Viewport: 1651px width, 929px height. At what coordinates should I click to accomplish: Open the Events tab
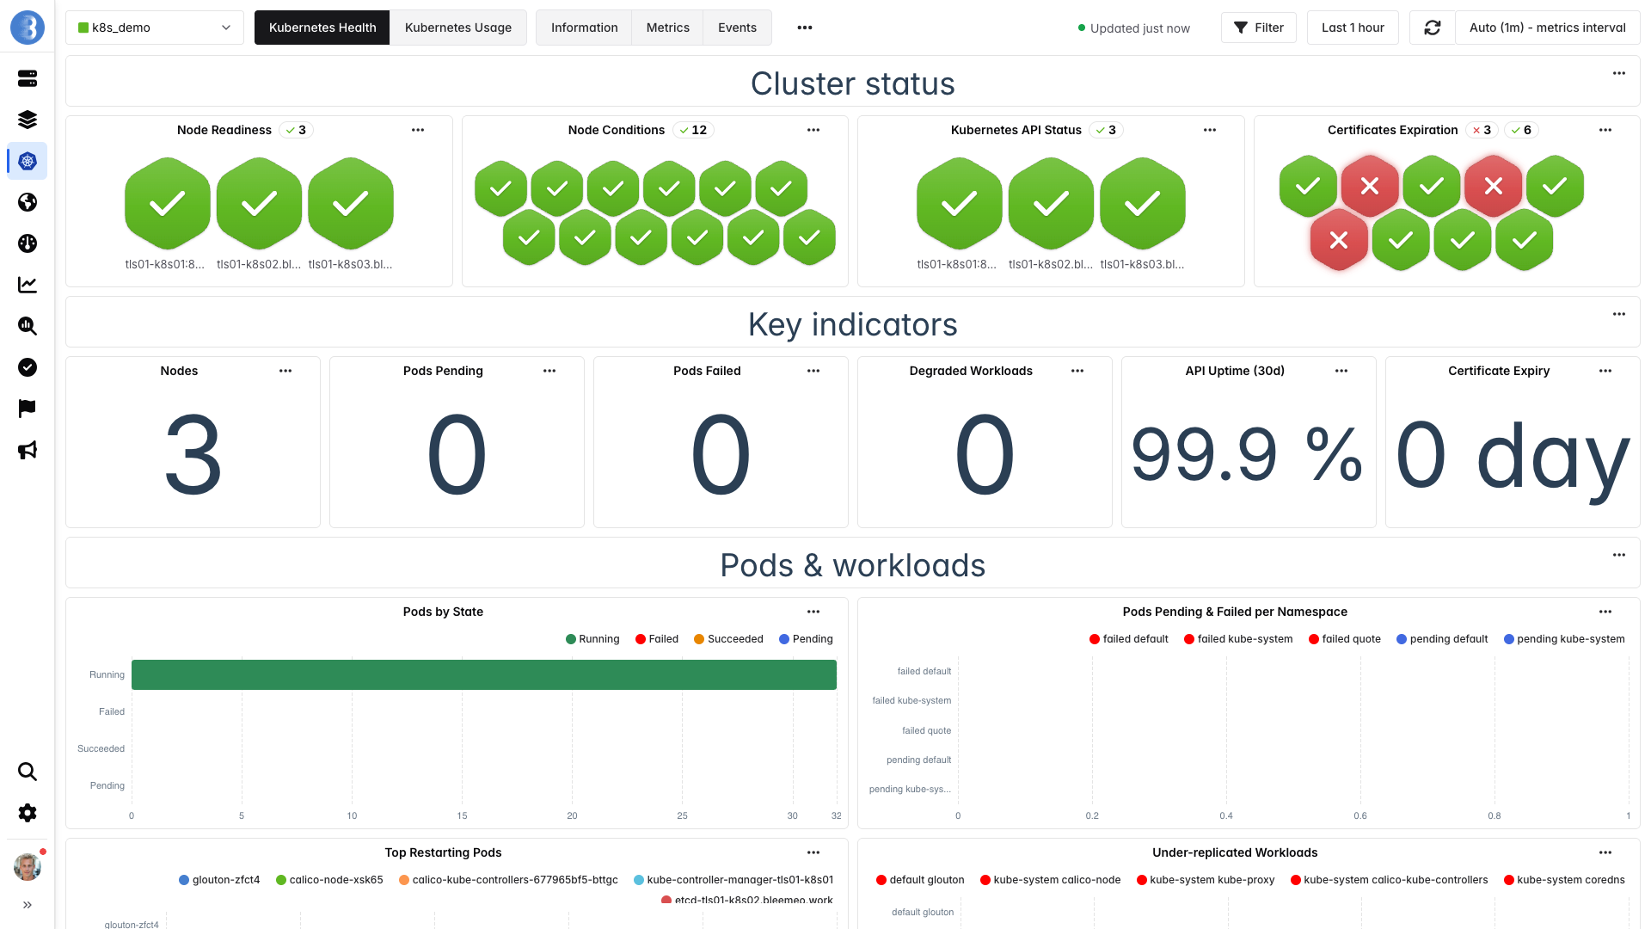[738, 28]
